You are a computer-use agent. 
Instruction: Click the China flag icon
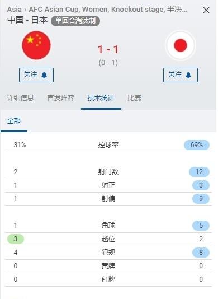tap(36, 45)
